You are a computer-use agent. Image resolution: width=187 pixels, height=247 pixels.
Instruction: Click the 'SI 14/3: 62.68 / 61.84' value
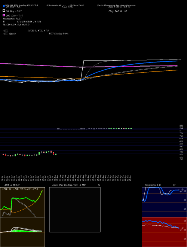(x=29, y=22)
